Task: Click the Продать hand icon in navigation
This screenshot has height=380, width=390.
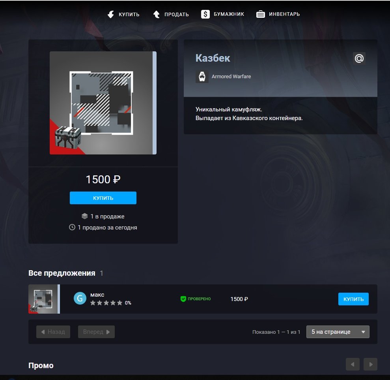Action: point(157,14)
